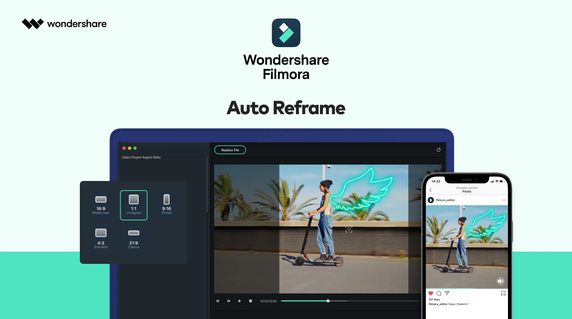
Task: Like the post with heart icon
Action: coord(431,293)
